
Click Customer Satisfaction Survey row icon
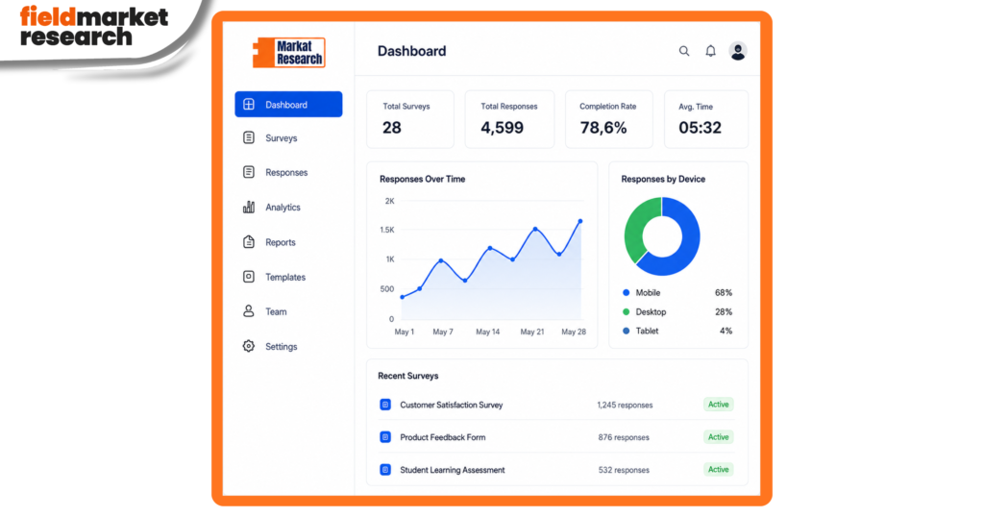point(385,405)
